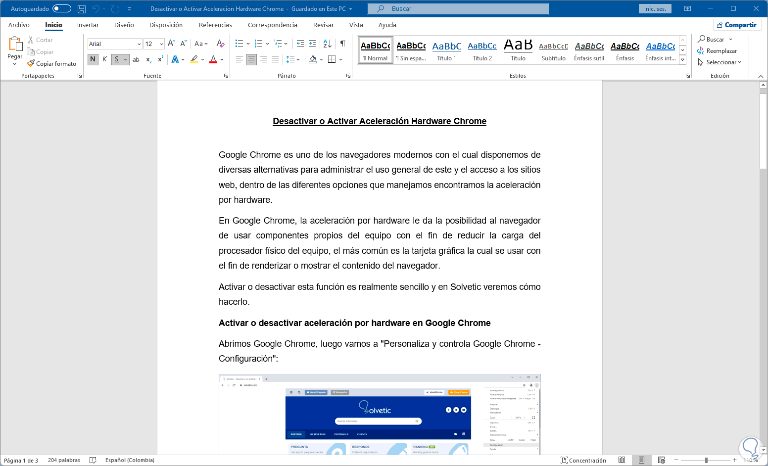Increase the font size
This screenshot has width=768, height=466.
click(171, 44)
